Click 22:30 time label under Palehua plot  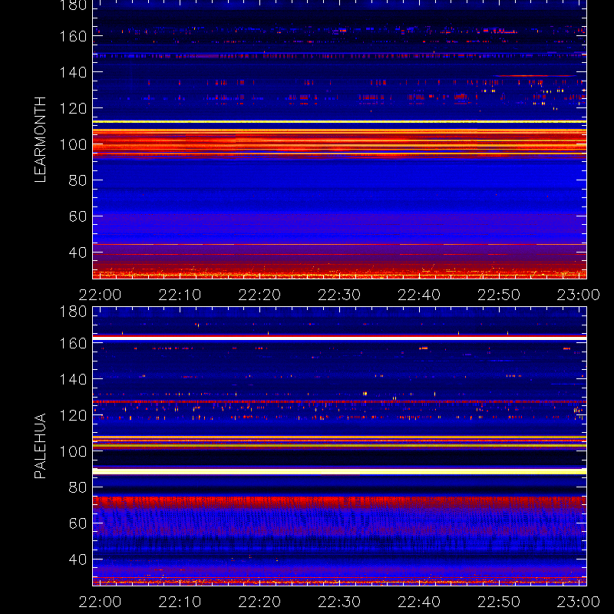tap(339, 602)
